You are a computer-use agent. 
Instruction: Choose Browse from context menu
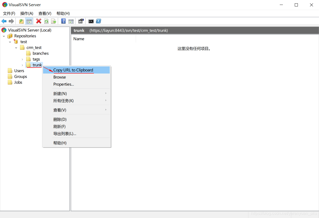pos(77,77)
